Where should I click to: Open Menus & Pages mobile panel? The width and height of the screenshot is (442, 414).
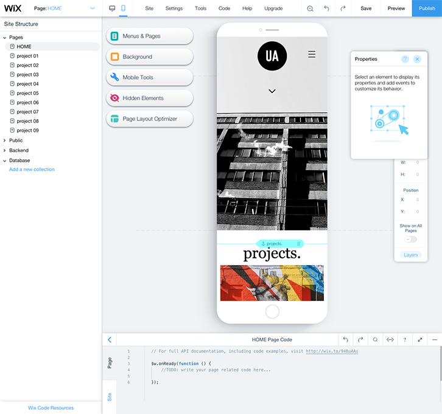[150, 36]
